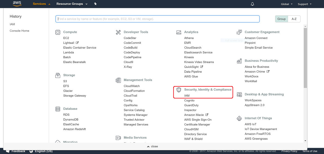
Task: Open Elastic Beanstalk
Action: [75, 62]
